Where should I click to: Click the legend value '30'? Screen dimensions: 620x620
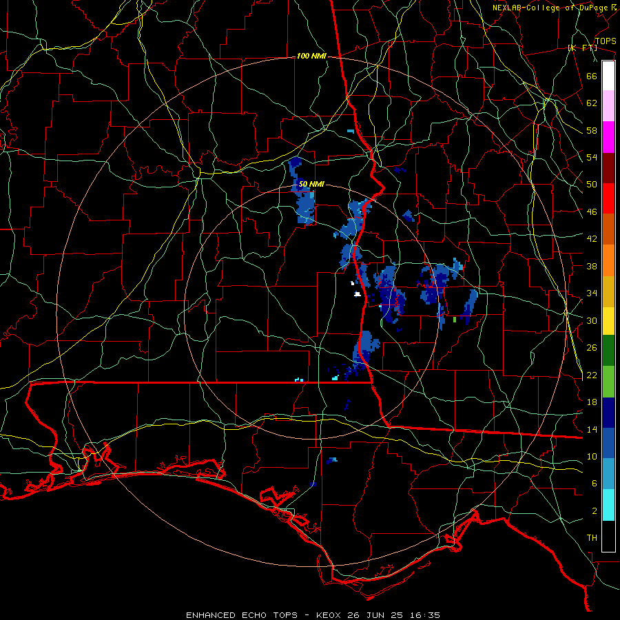click(592, 320)
